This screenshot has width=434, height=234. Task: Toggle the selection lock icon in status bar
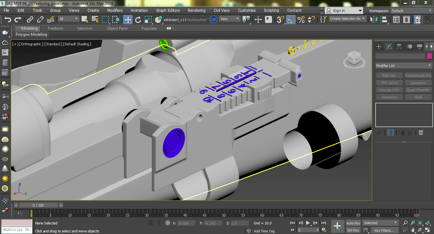click(159, 223)
